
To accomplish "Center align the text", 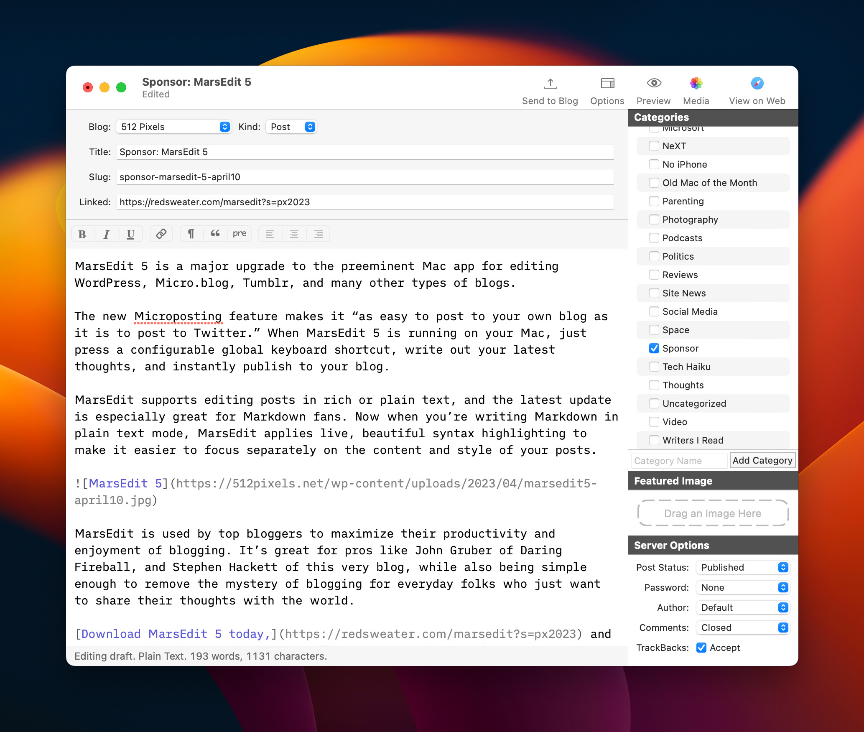I will [294, 234].
